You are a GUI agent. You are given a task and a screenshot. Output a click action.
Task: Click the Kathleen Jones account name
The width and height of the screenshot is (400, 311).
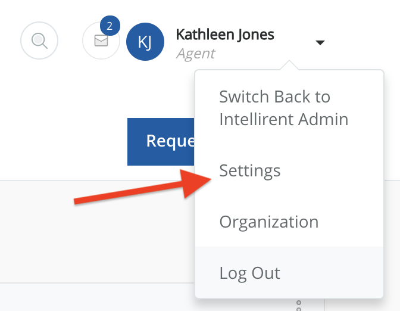coord(225,35)
